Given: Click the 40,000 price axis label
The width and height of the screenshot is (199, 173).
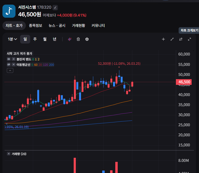Looking at the screenshot, I should pos(184,95).
